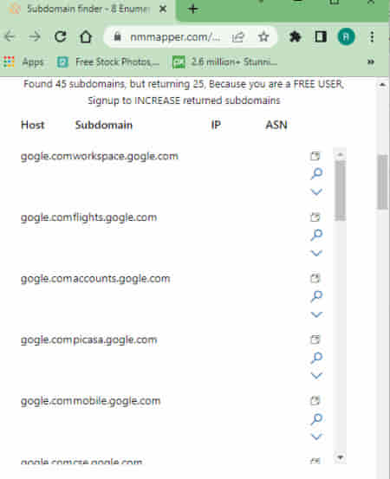
Task: Copy workspace.gogle.com subdomain icon
Action: (315, 156)
